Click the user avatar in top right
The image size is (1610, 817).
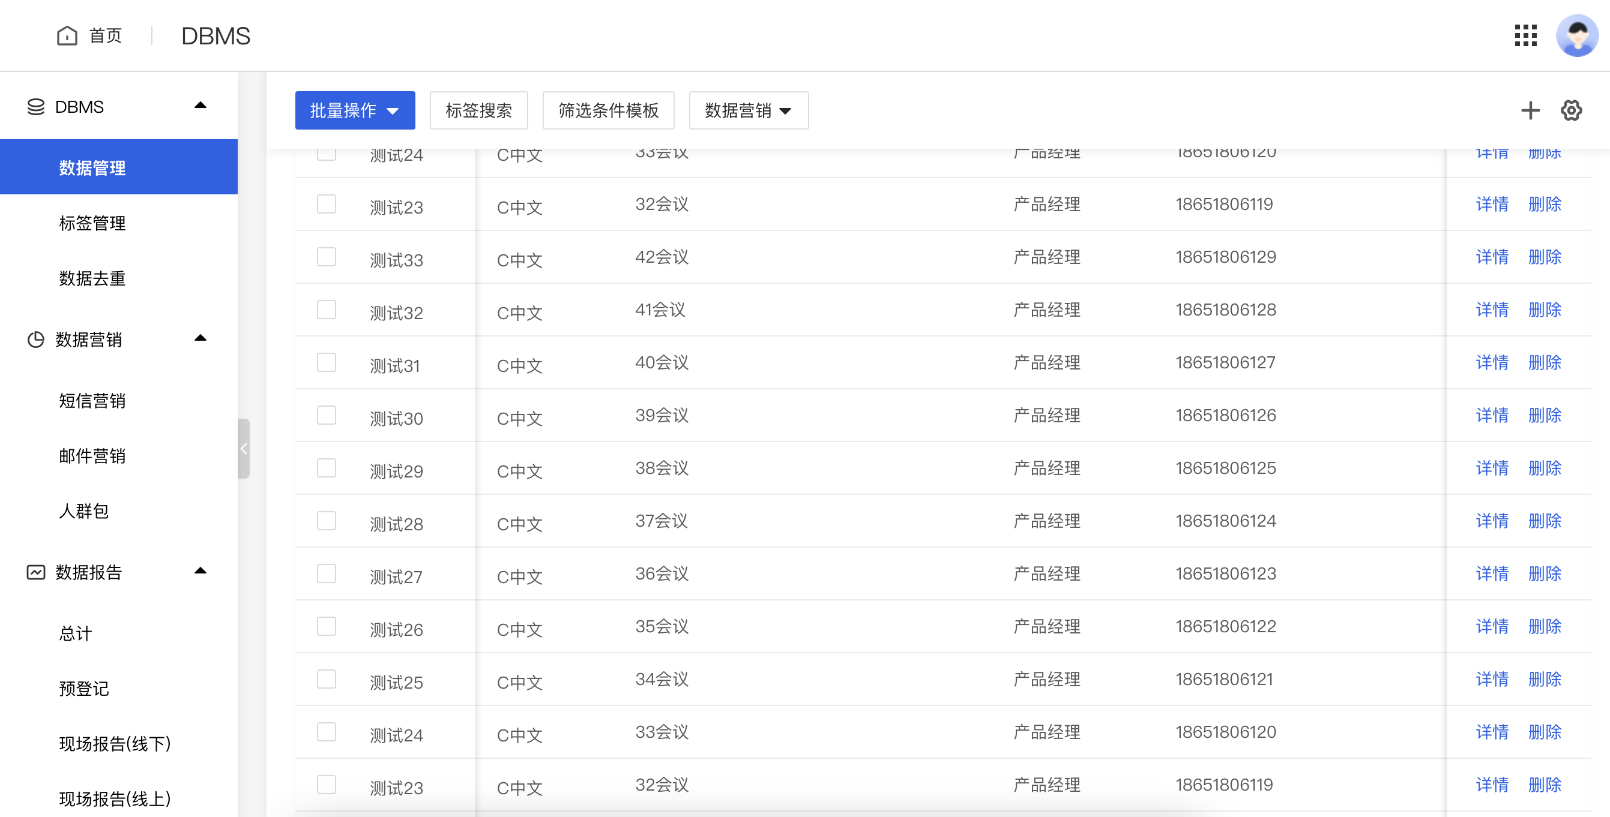pos(1577,35)
